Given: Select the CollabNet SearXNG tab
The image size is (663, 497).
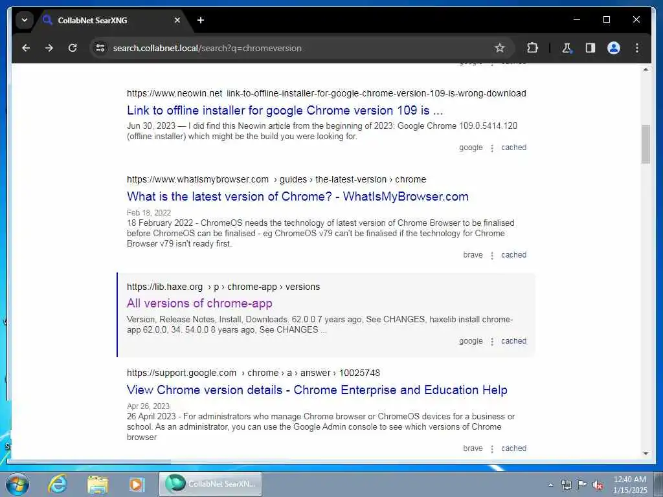Looking at the screenshot, I should pos(112,20).
